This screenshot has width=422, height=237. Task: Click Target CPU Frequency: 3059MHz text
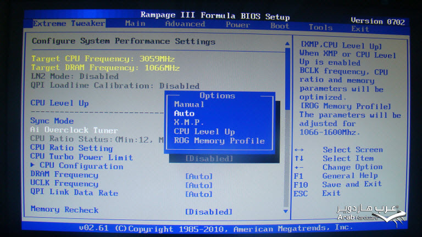point(103,59)
